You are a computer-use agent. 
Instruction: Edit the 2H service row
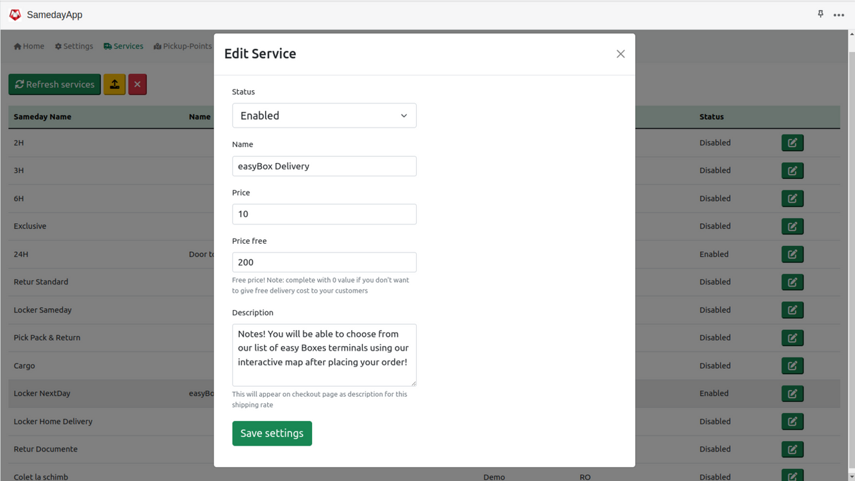[792, 142]
